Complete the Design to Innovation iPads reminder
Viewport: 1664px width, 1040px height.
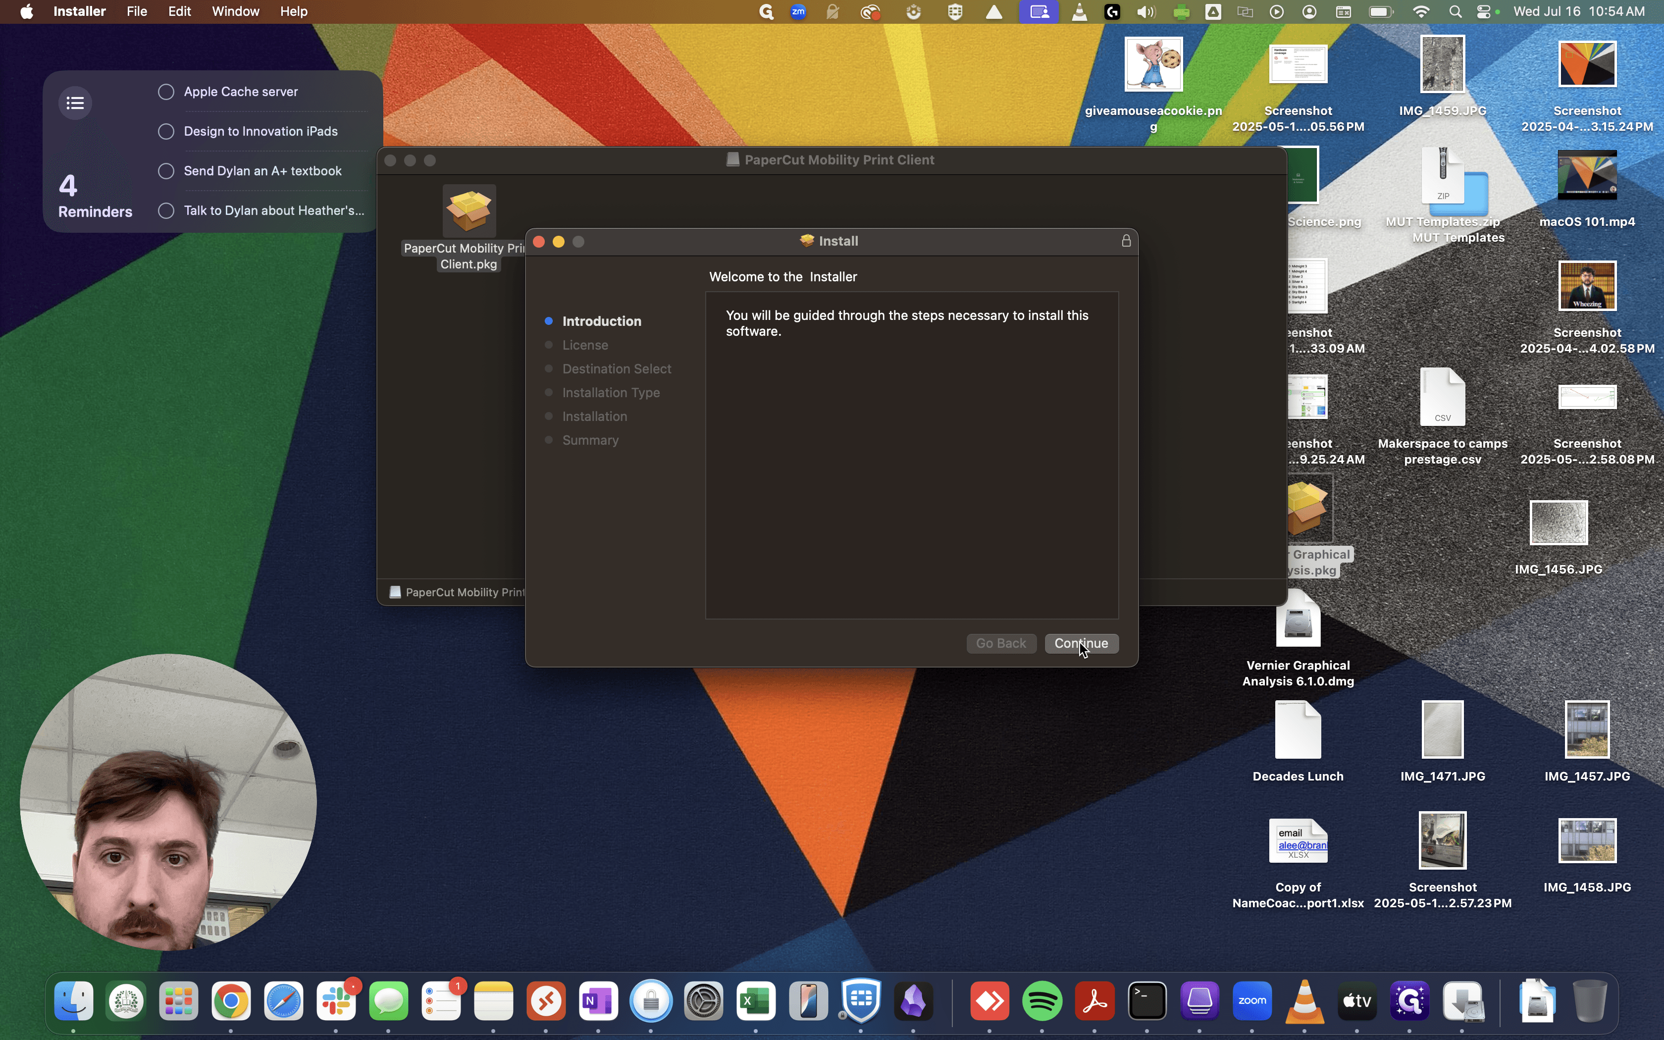(166, 131)
